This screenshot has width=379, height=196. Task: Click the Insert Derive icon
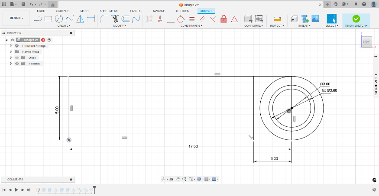[294, 19]
